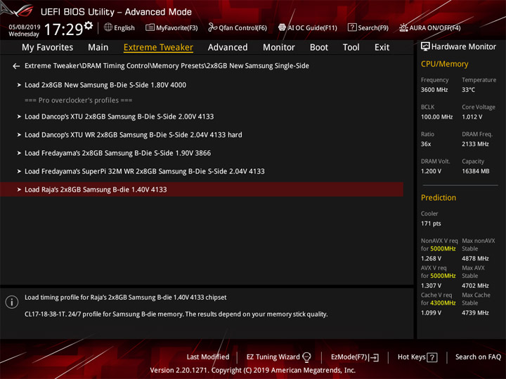Toggle AURA ON/OFF(F4) label
506x379 pixels.
click(435, 28)
